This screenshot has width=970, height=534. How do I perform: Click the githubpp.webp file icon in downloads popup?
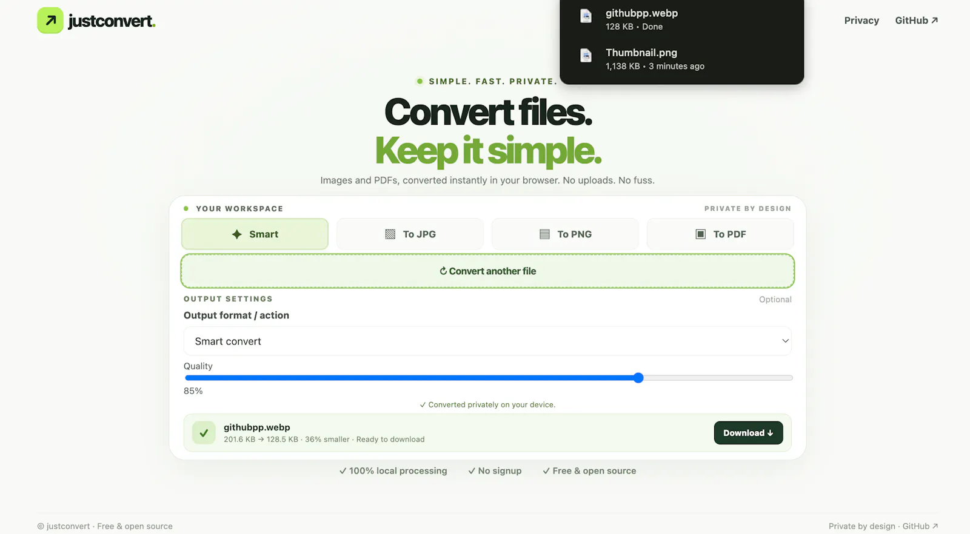point(586,16)
